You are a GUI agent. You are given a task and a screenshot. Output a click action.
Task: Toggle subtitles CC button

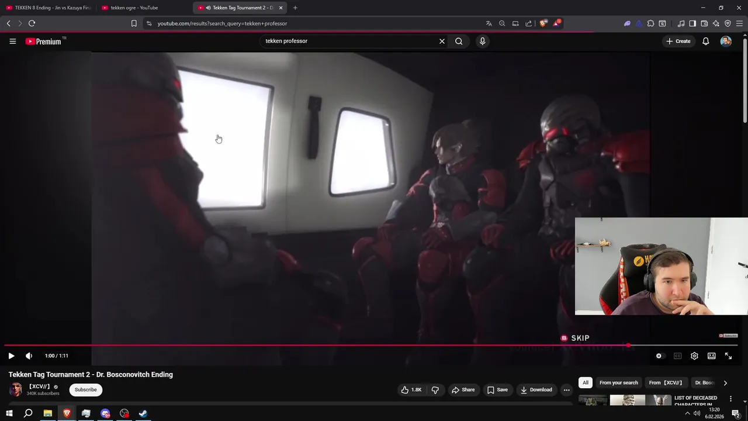click(x=677, y=356)
